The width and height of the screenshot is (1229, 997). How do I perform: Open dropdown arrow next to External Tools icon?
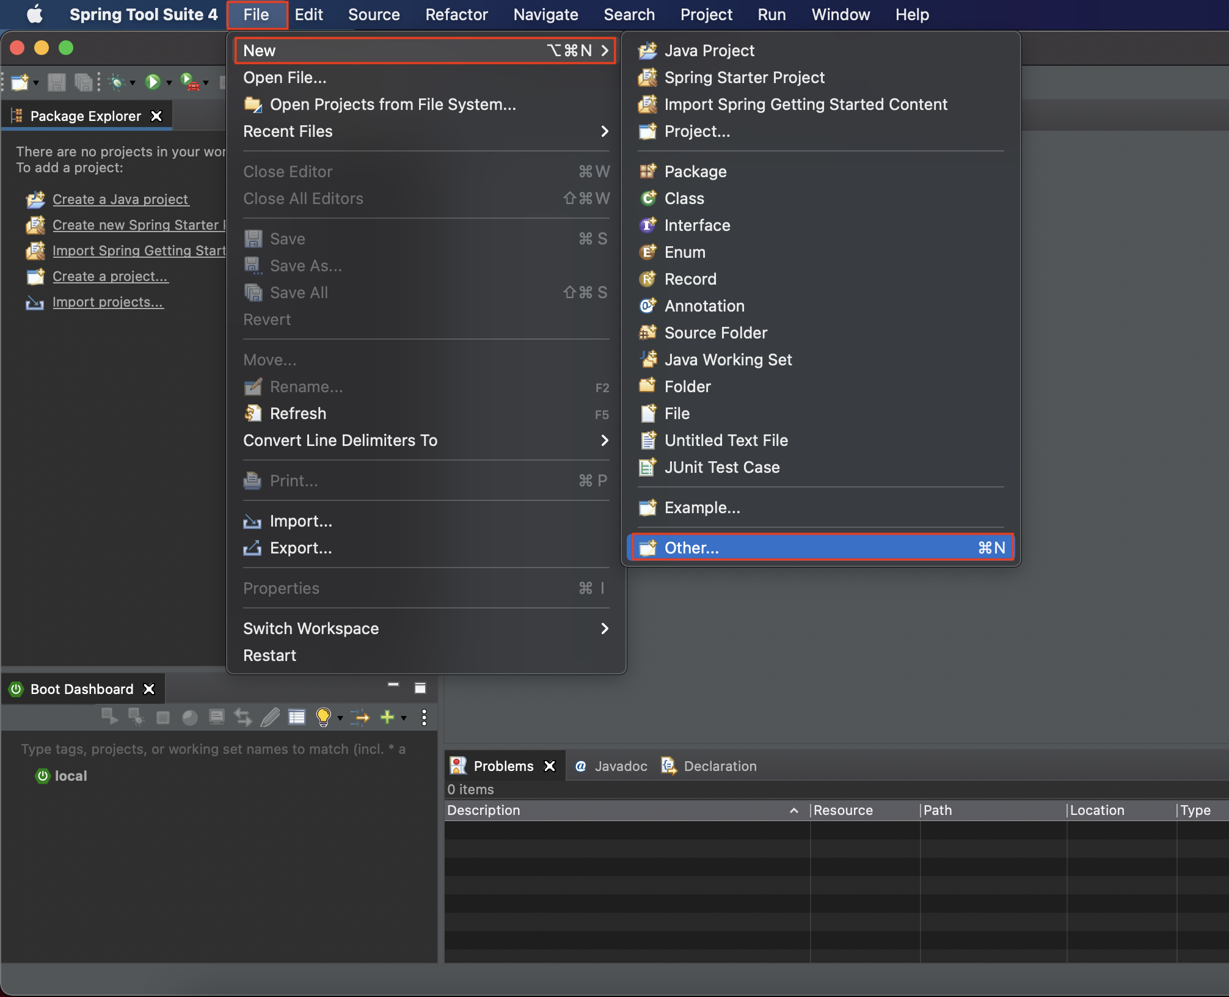click(206, 83)
